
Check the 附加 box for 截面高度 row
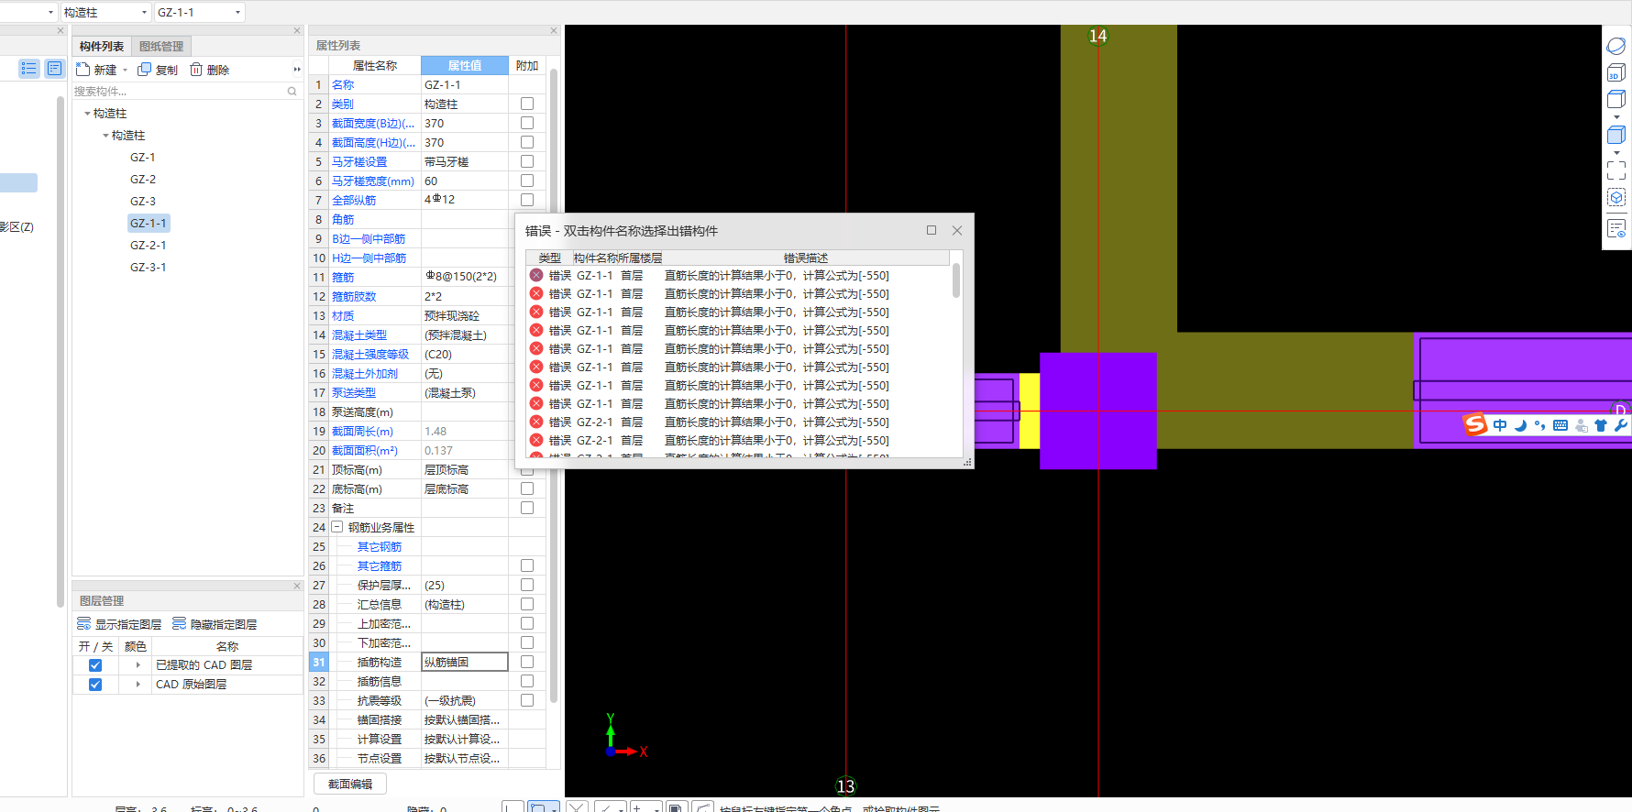pos(527,142)
